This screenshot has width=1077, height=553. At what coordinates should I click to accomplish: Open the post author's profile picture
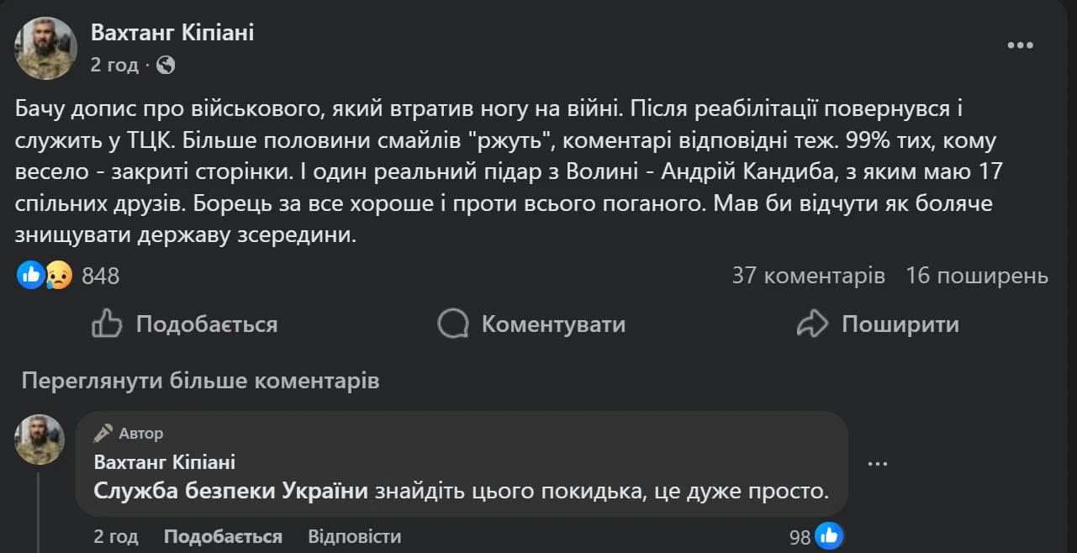coord(45,48)
